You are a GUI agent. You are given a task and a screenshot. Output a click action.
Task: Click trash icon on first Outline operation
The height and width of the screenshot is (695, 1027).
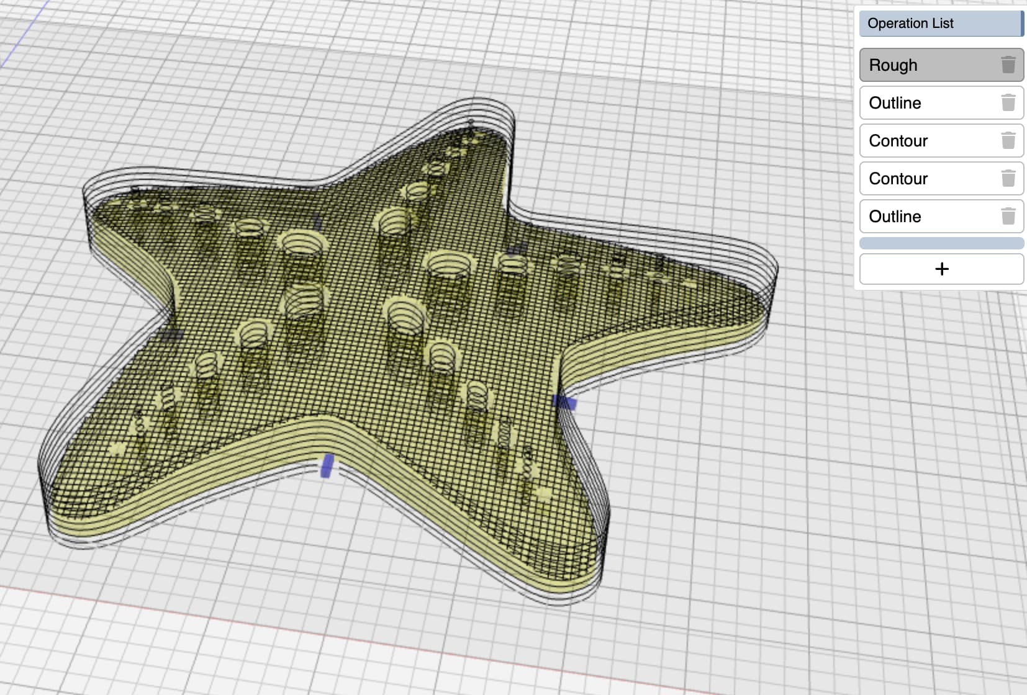[x=1008, y=102]
